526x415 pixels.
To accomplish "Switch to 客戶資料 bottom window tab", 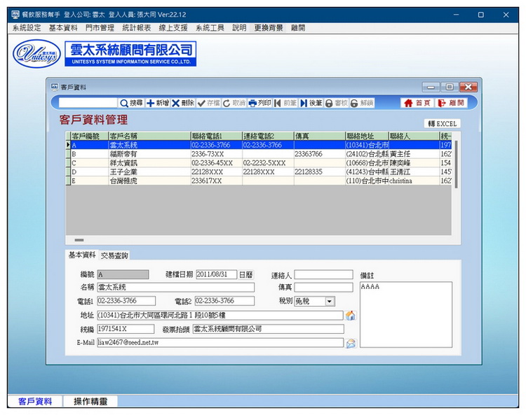I will click(x=35, y=401).
